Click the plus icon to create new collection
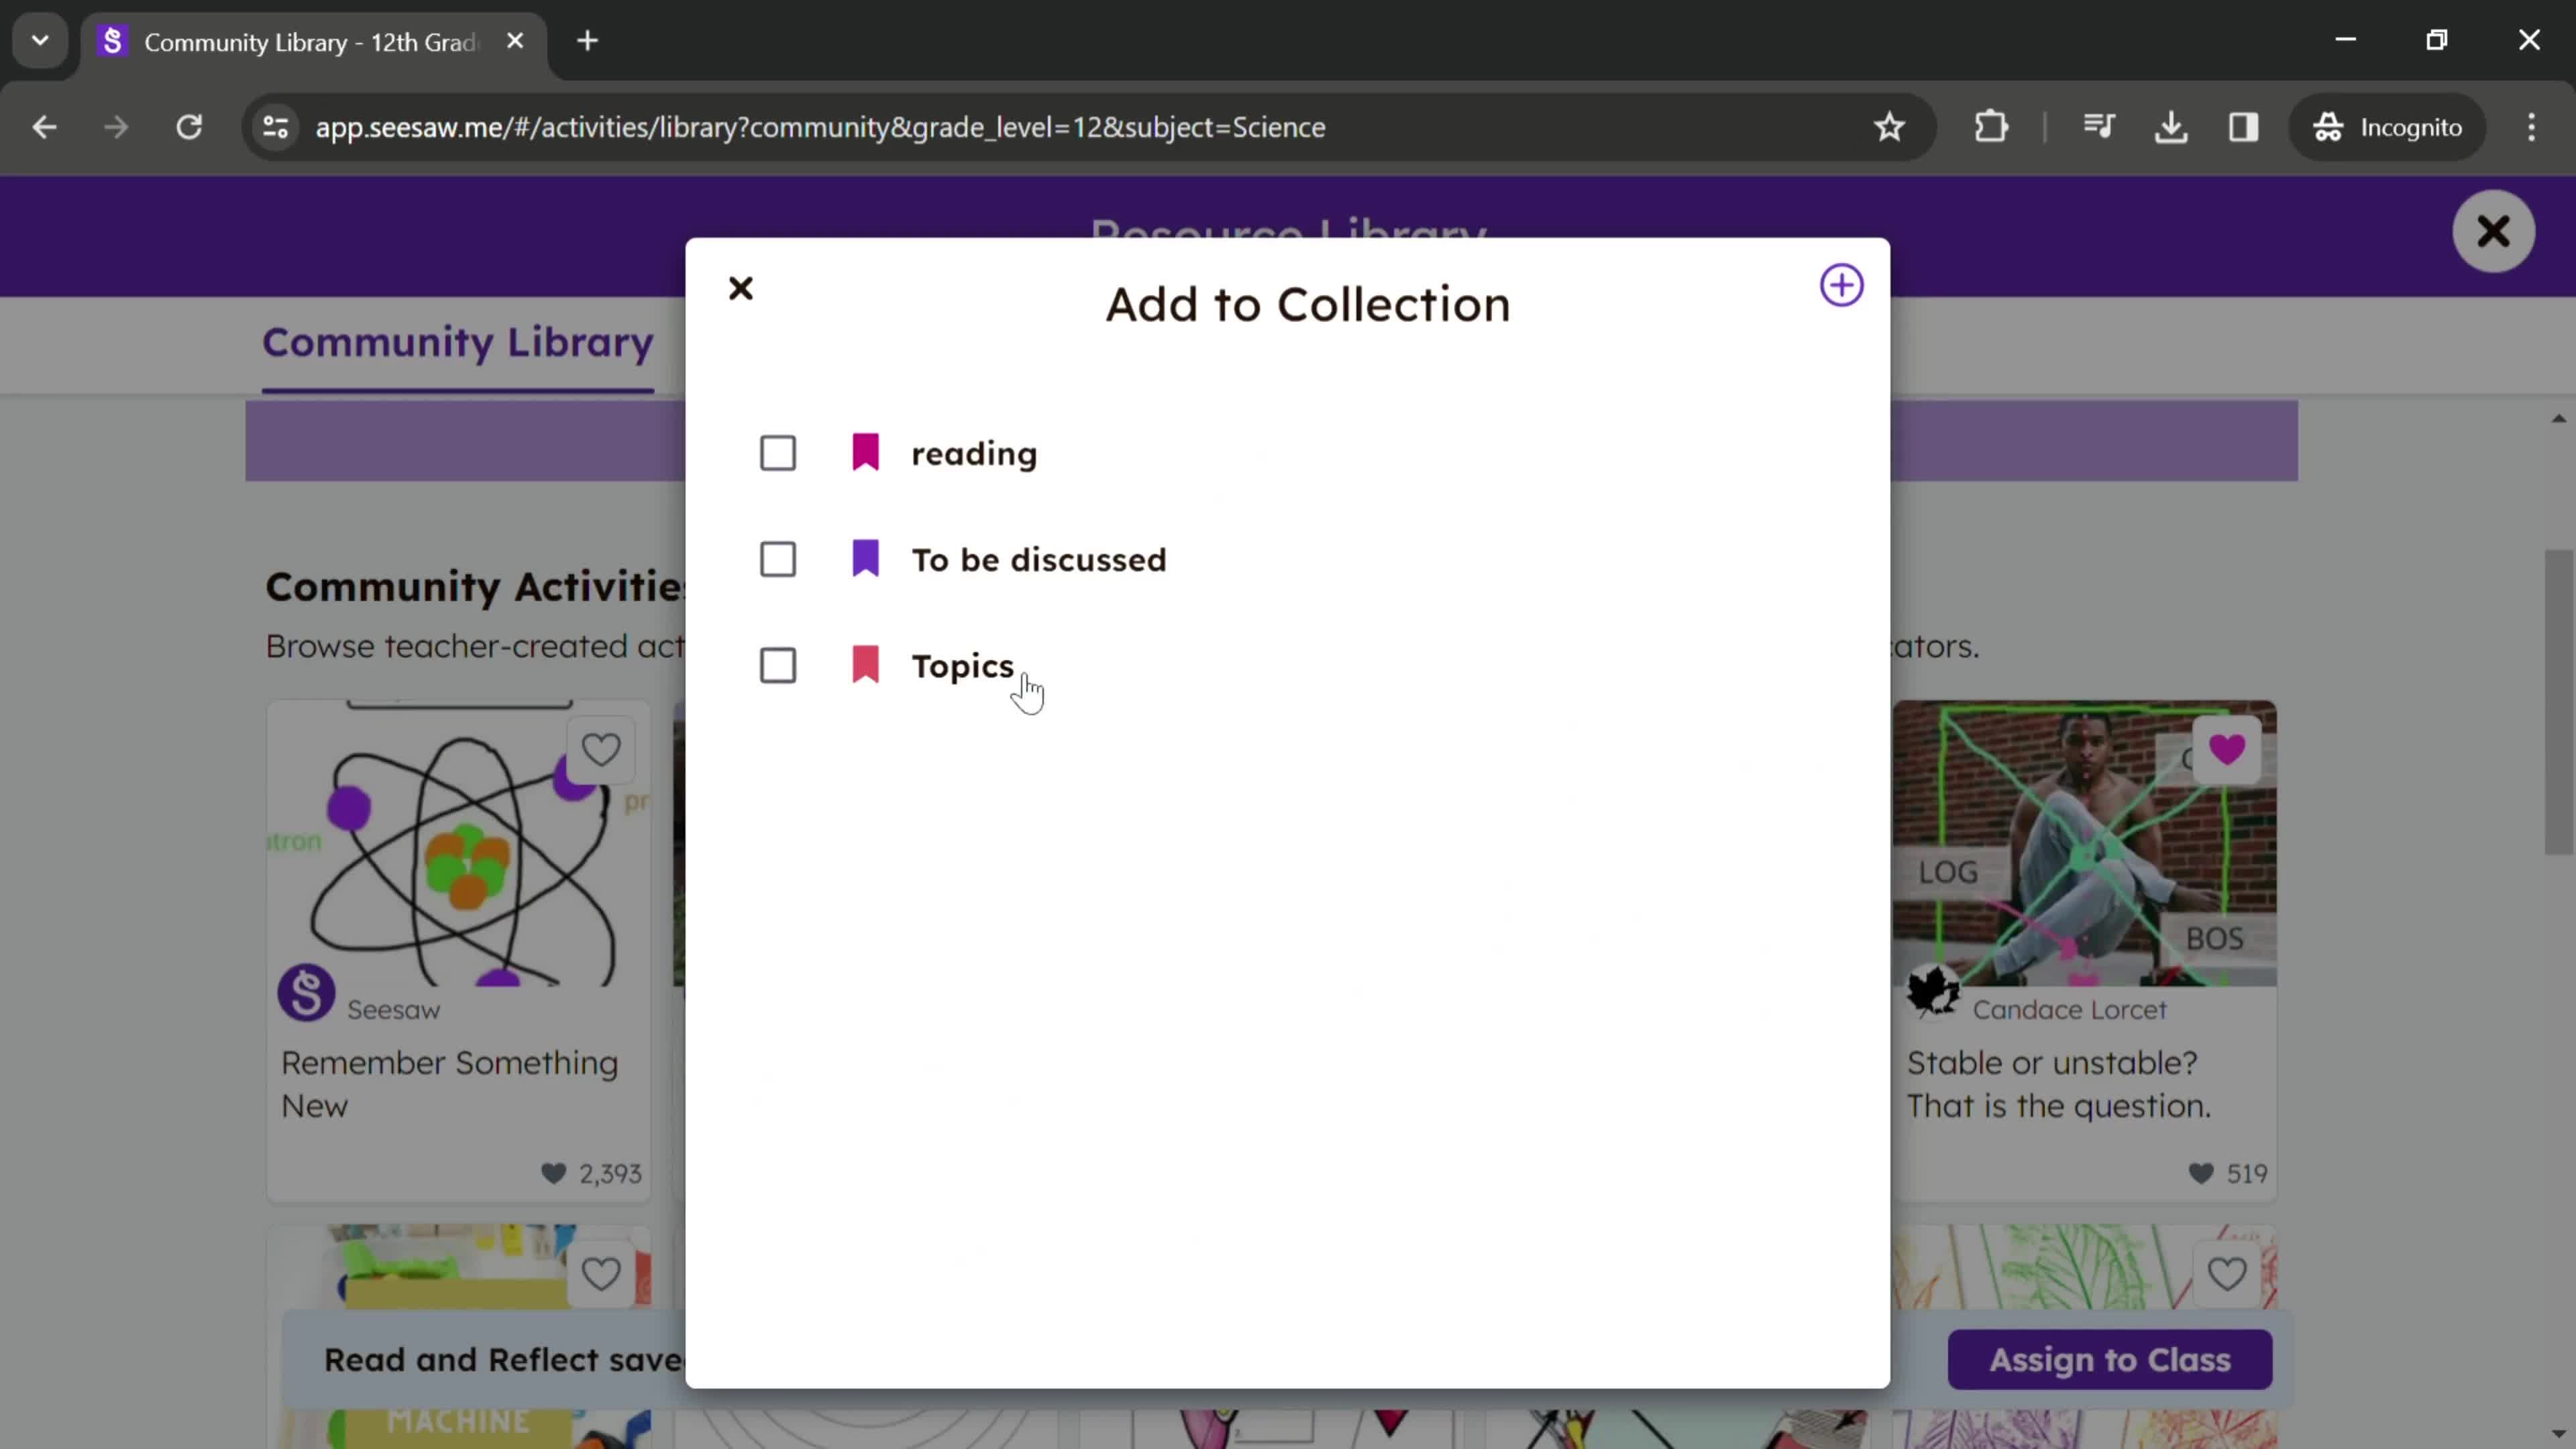Viewport: 2576px width, 1449px height. click(x=1841, y=285)
